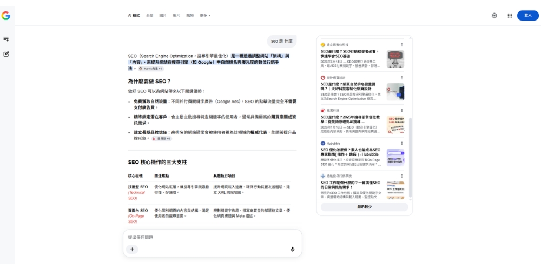Screen dimensions: 541x270
Task: Click the 將能搜尋行銷學院 site favicon
Action: (x=323, y=176)
